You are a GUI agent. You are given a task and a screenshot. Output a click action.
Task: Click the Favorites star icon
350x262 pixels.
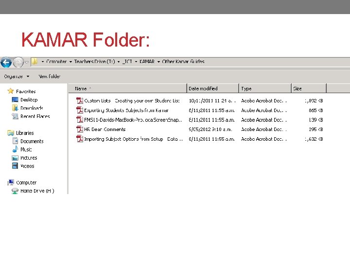coord(11,91)
